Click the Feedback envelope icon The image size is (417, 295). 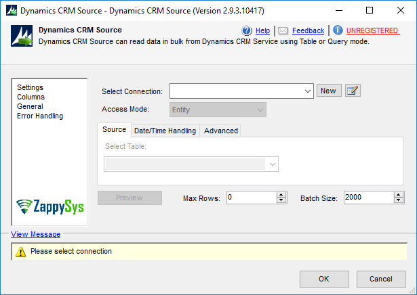tap(283, 31)
